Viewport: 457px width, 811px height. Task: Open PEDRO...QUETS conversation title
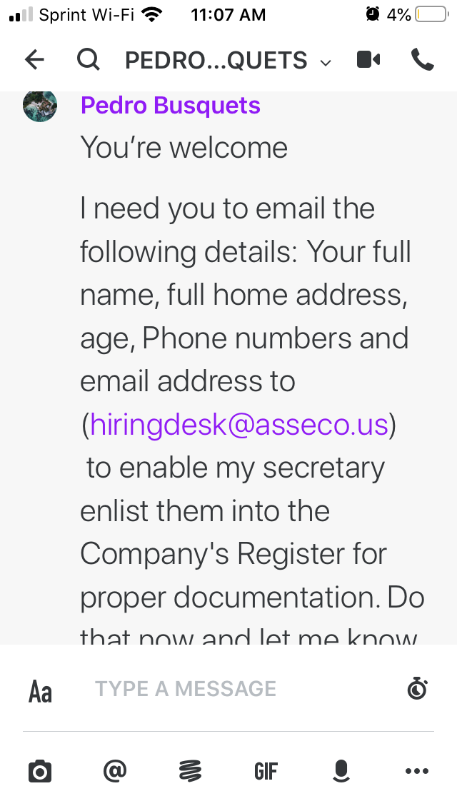point(216,61)
